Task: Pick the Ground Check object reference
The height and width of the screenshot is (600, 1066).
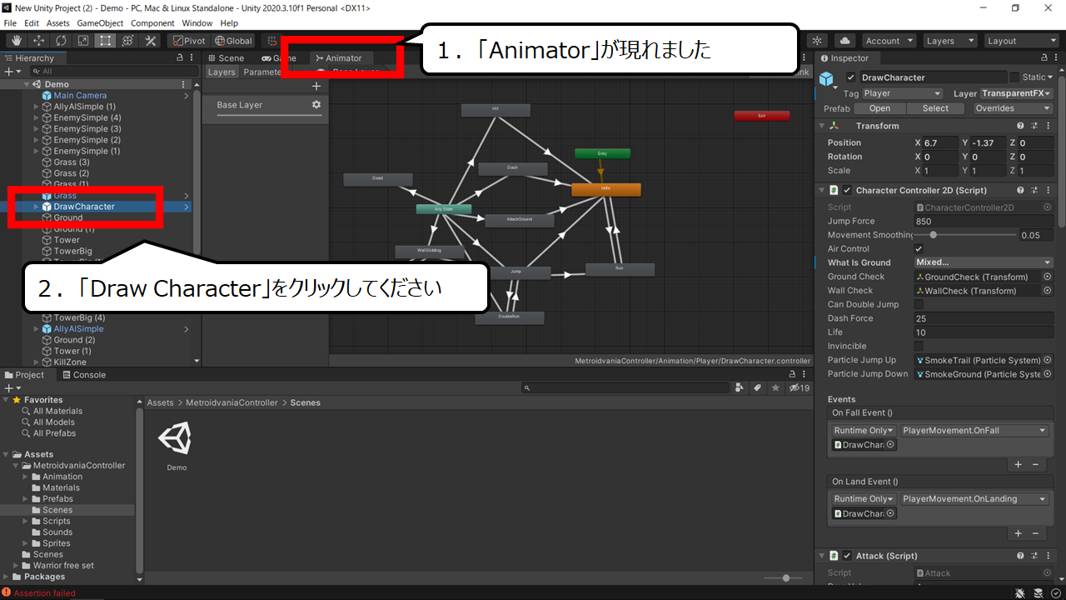Action: (1048, 277)
